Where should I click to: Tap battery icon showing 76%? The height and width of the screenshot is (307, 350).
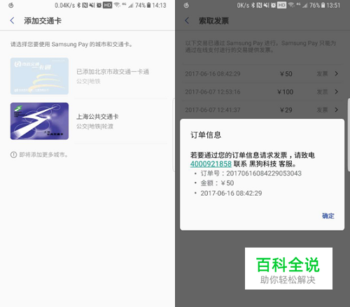(x=323, y=6)
